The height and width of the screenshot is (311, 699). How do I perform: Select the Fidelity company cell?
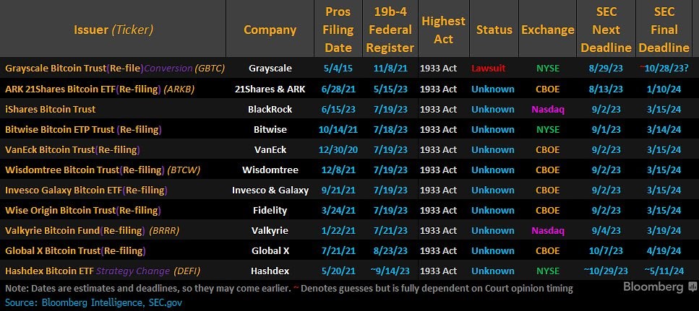click(270, 211)
